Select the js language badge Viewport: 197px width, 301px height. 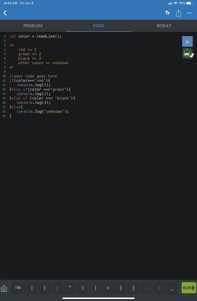tap(187, 41)
